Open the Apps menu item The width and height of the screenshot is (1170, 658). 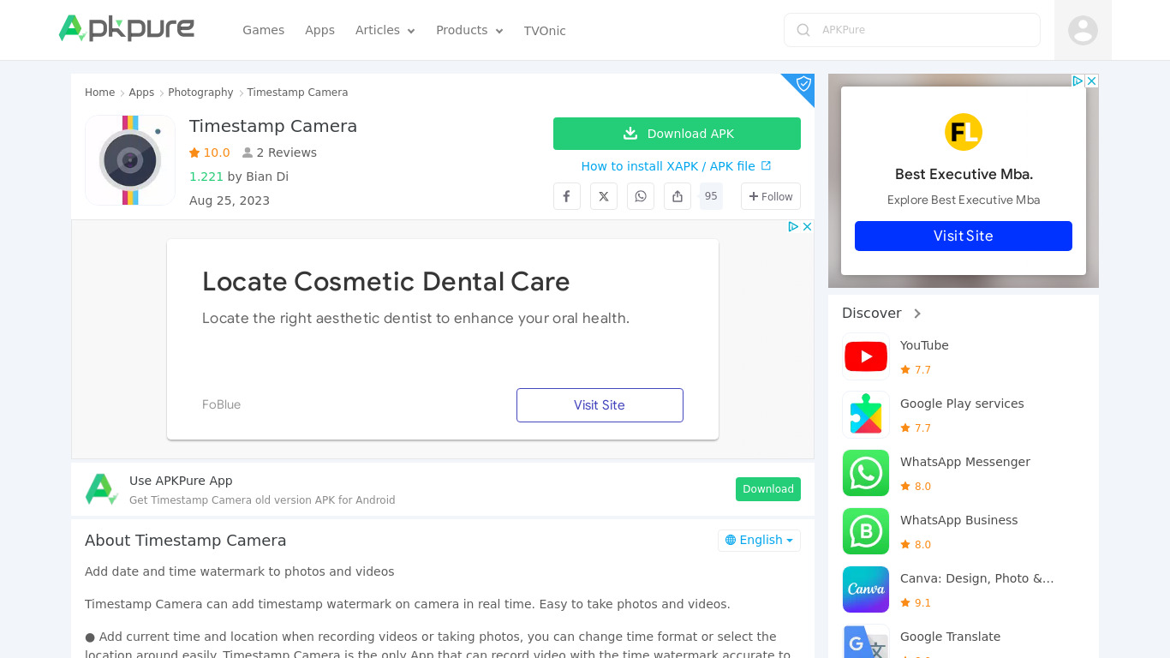[x=319, y=30]
